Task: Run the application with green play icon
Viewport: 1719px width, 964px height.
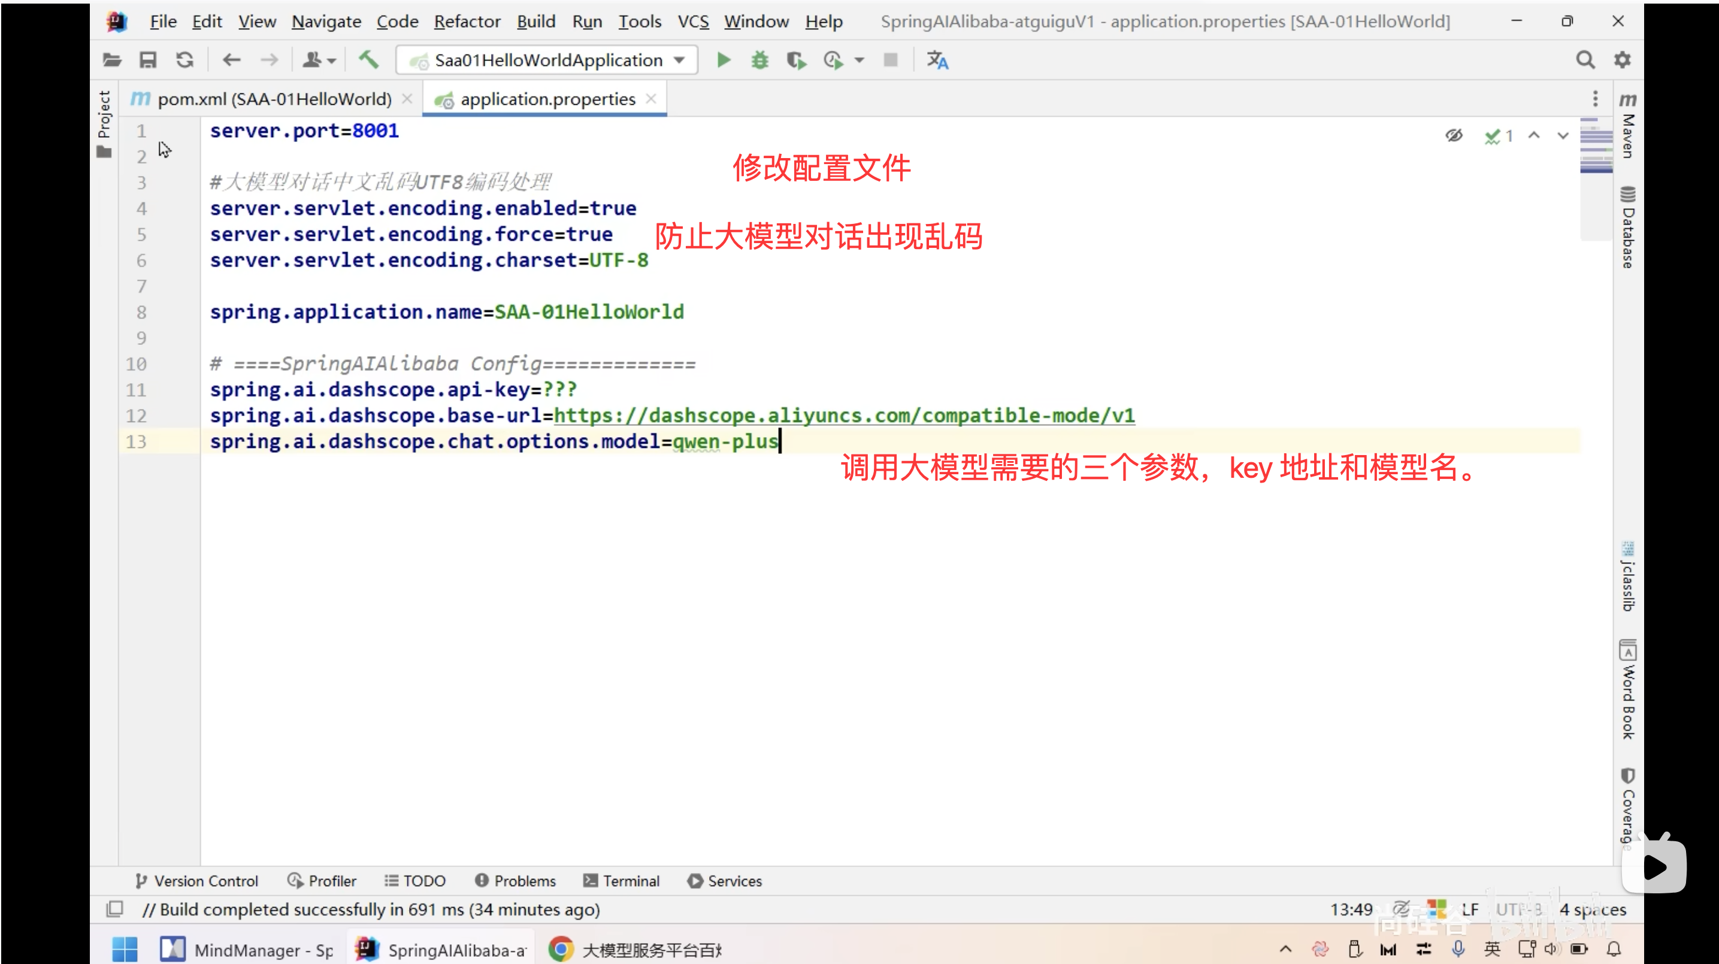Action: click(x=724, y=60)
